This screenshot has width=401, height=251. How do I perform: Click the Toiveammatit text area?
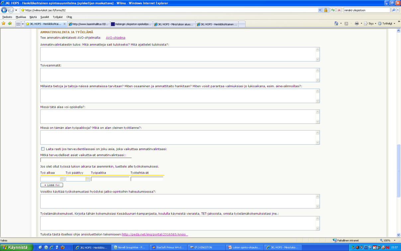click(180, 75)
